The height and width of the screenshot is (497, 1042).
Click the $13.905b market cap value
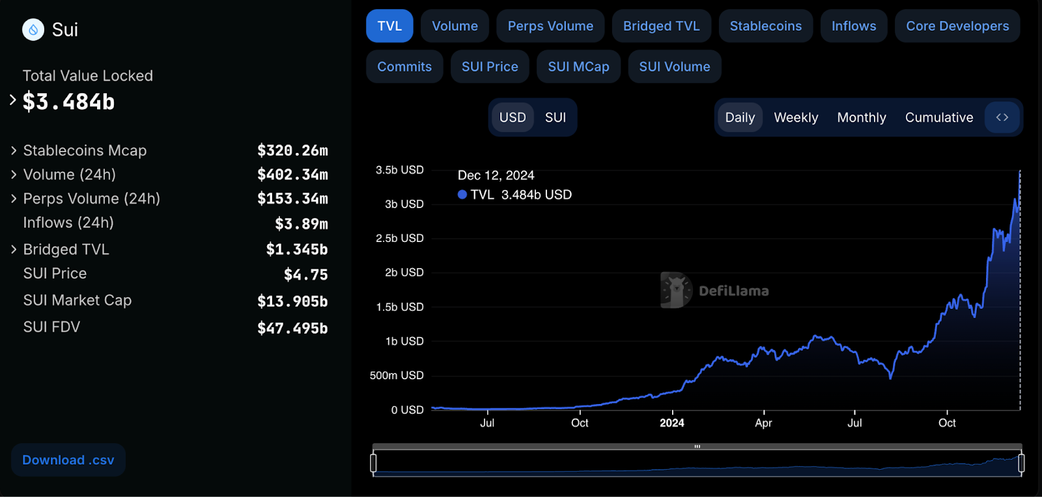[292, 301]
